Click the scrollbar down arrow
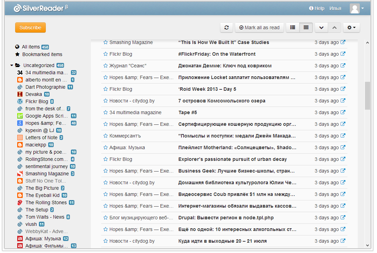Screen dimensions: 377x253 [367, 245]
